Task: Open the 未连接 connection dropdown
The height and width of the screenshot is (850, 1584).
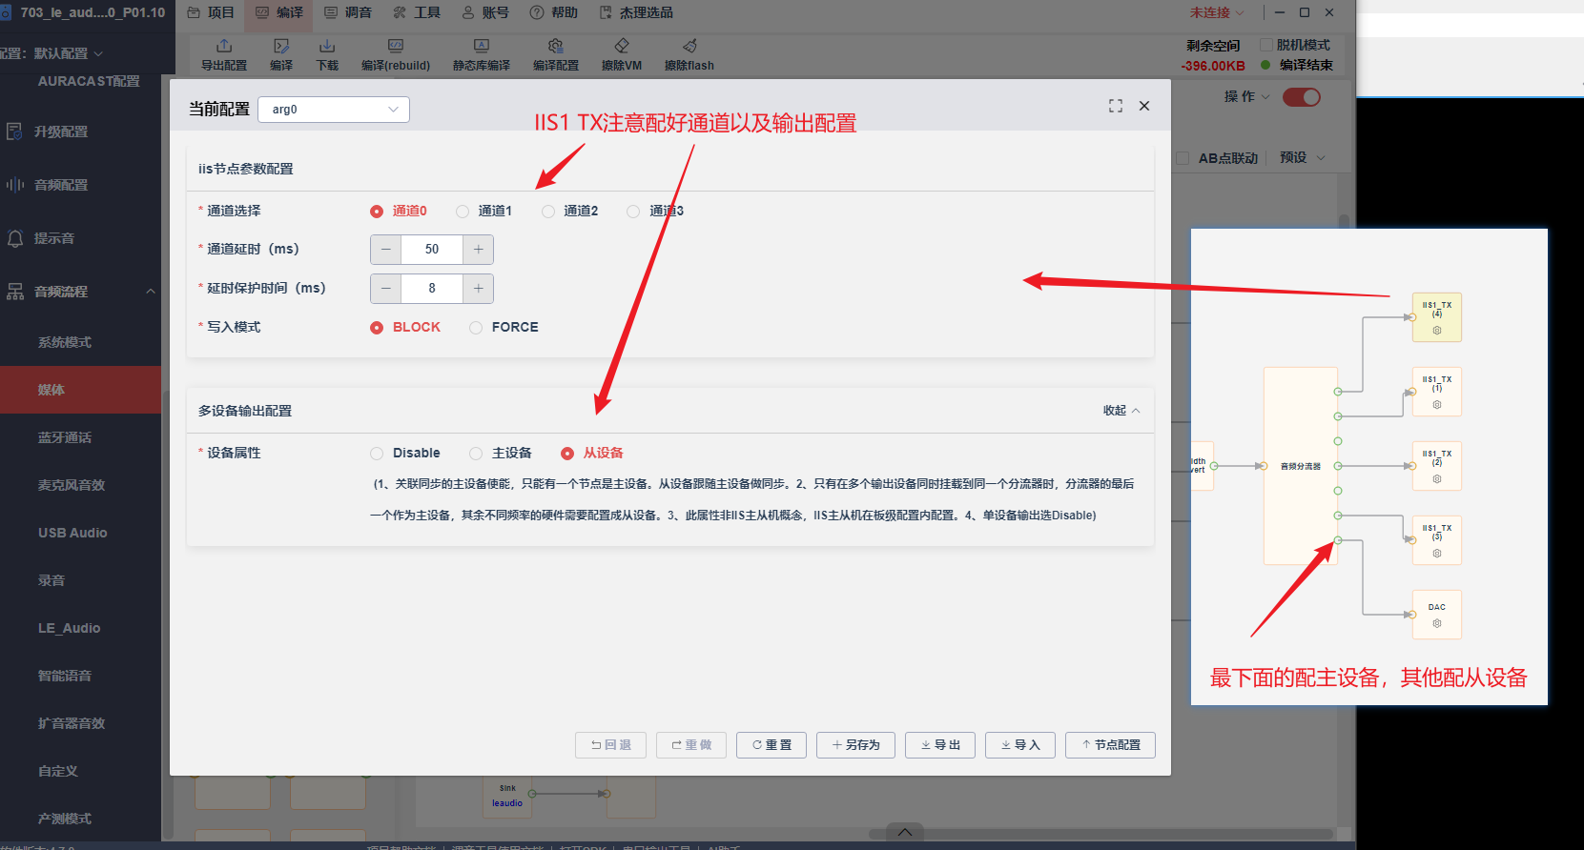Action: coord(1217,12)
